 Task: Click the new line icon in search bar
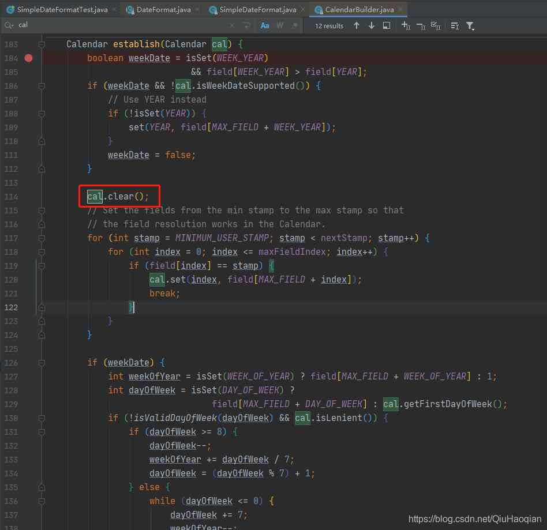point(247,25)
